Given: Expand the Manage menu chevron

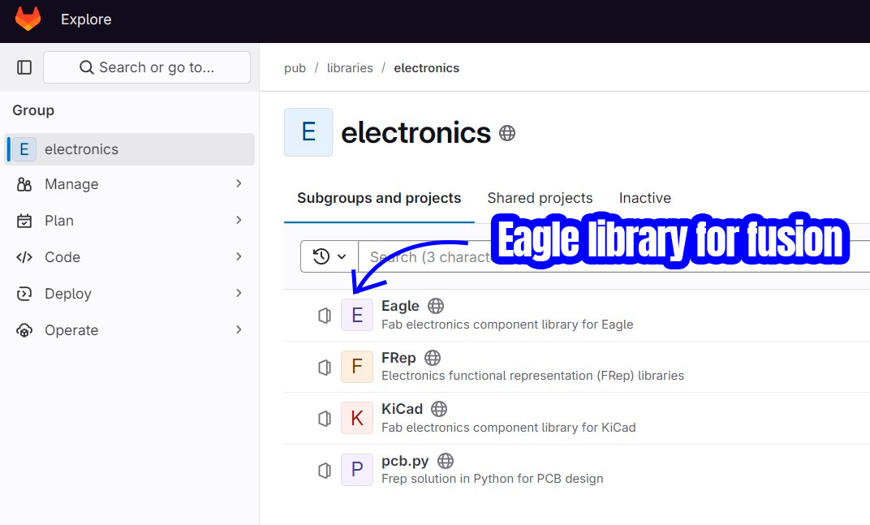Looking at the screenshot, I should (239, 183).
